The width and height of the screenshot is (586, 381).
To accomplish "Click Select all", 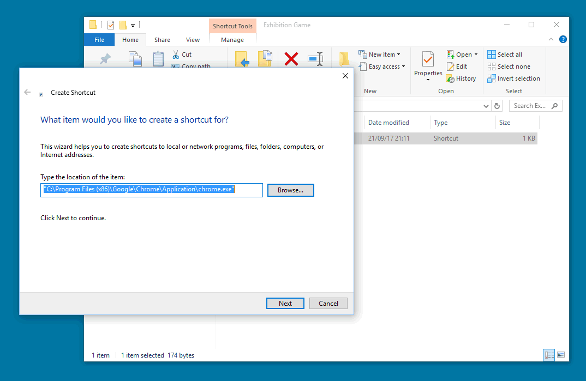I will [505, 55].
